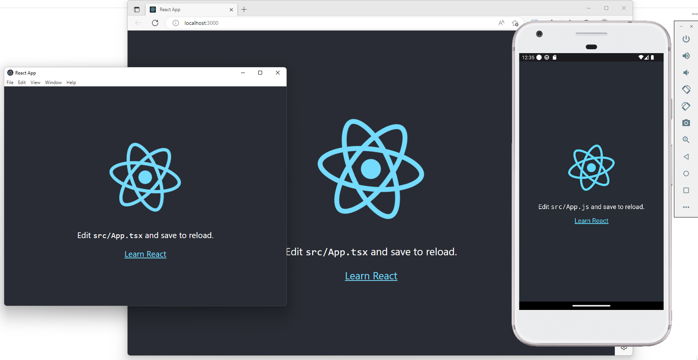Click the read aloud icon in address bar
Image resolution: width=698 pixels, height=360 pixels.
(x=501, y=23)
